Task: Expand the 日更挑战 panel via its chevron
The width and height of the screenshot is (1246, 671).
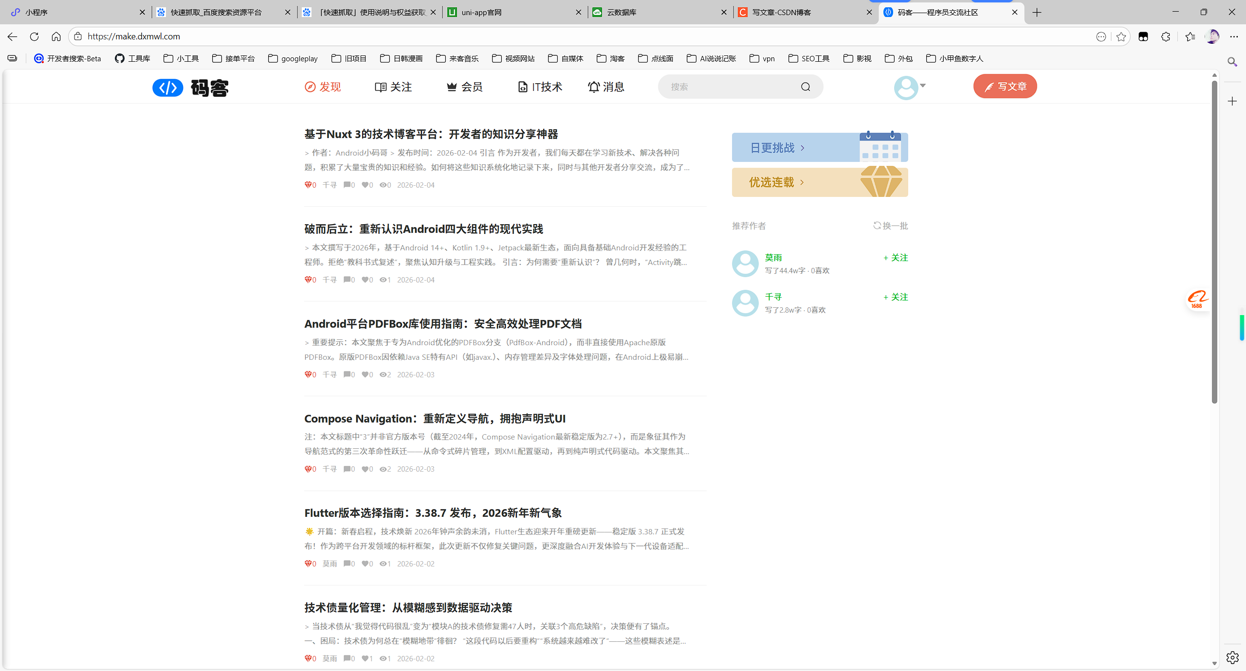Action: (x=802, y=147)
